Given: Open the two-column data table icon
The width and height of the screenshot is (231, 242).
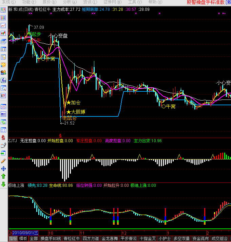Looking at the screenshot, I should (x=3, y=49).
